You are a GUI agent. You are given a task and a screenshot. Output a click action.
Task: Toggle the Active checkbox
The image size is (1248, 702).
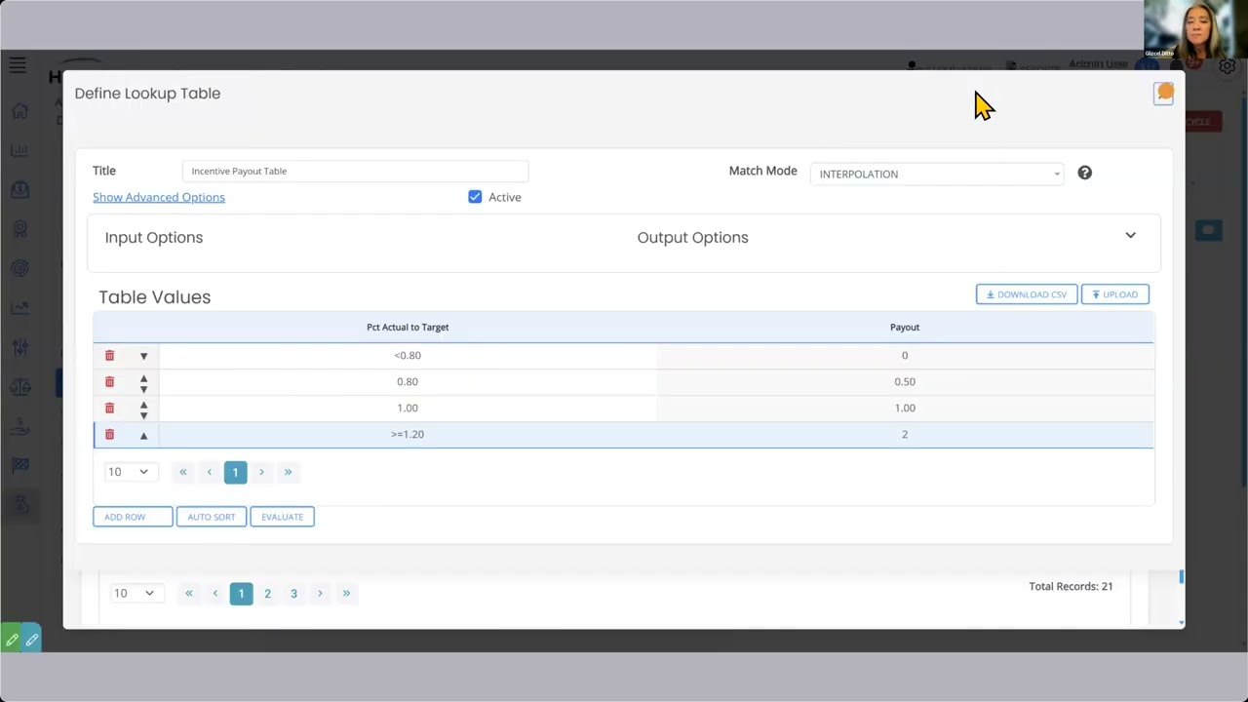click(475, 197)
